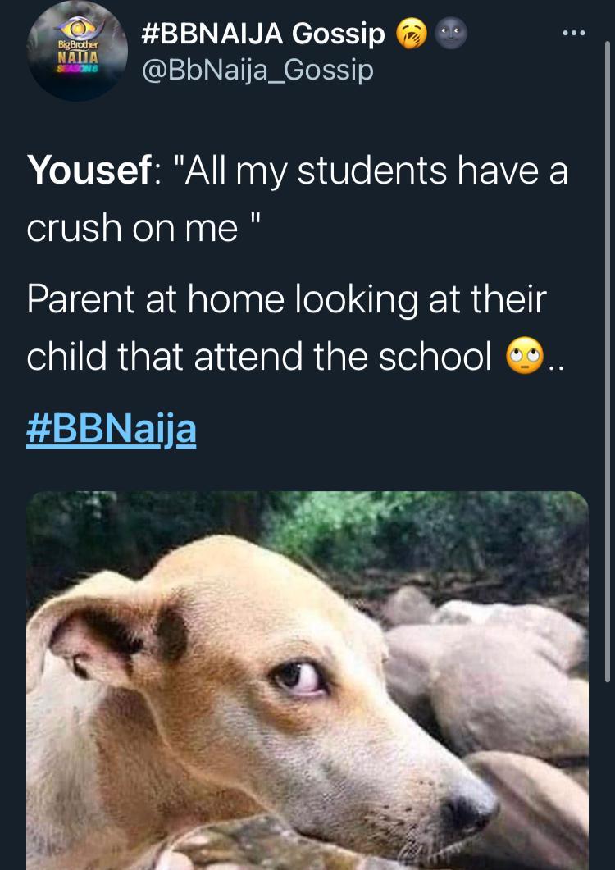The width and height of the screenshot is (615, 870).
Task: Click the "#BBNAIJA Gossip" display name
Action: point(262,34)
